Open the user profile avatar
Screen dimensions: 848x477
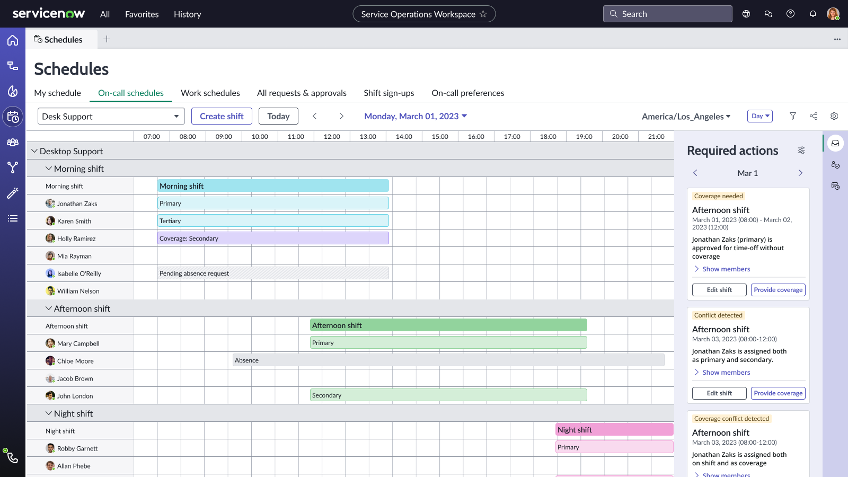[833, 14]
